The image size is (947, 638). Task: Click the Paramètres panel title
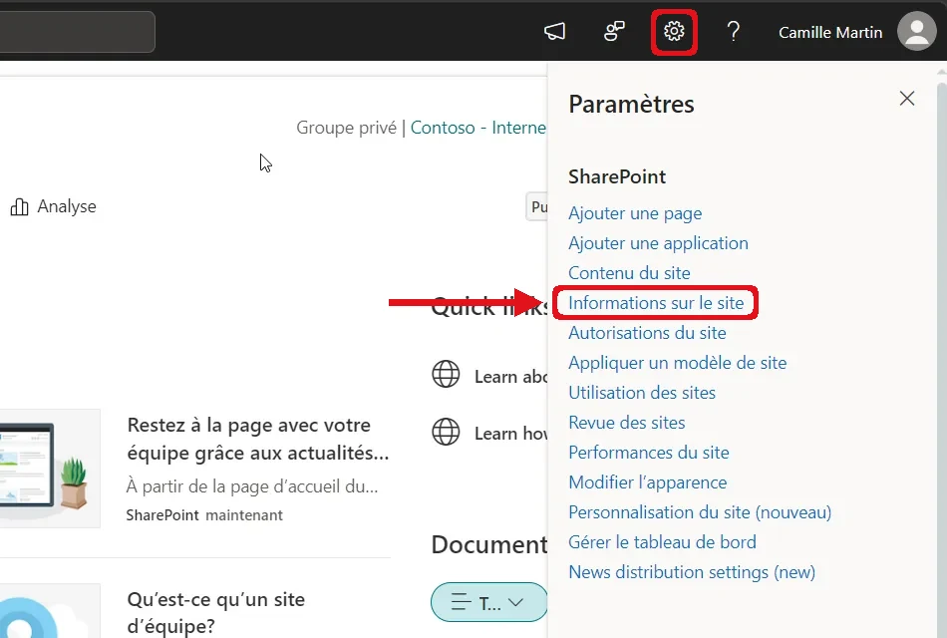pos(631,104)
